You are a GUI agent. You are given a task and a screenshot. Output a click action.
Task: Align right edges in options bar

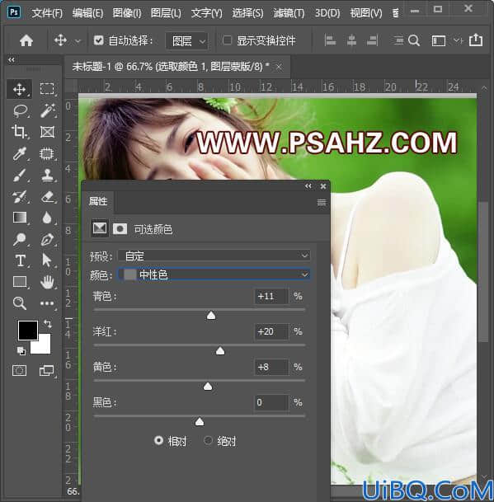pos(372,40)
